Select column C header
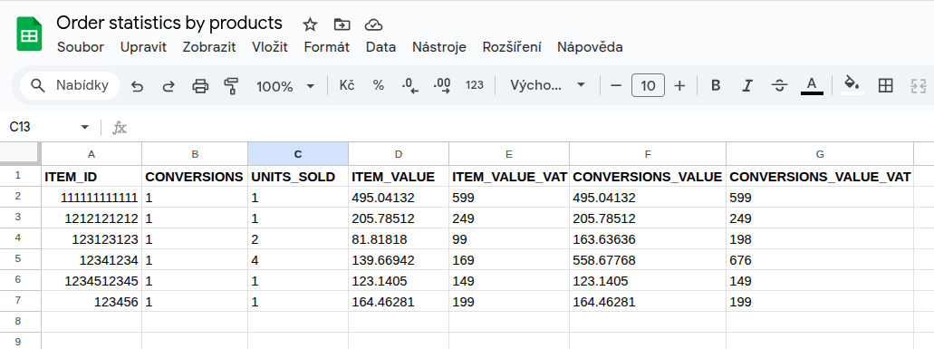 [298, 154]
